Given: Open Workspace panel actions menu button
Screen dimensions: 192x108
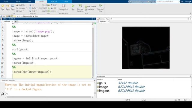Looking at the screenshot, I should pyautogui.click(x=190, y=76).
